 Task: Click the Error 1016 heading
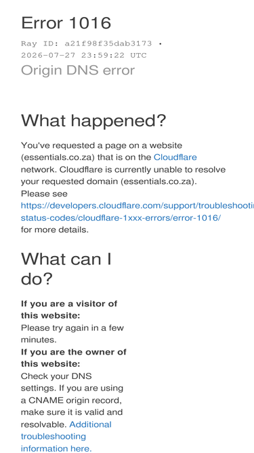[66, 23]
